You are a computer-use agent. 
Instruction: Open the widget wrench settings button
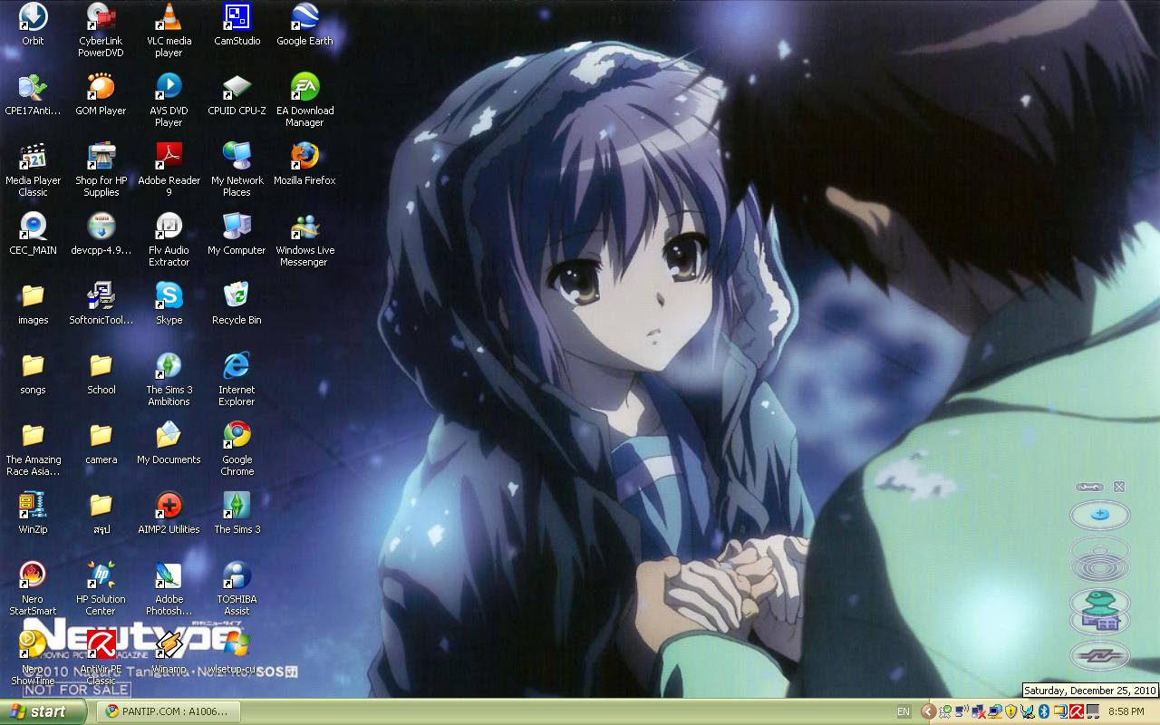(x=1090, y=487)
